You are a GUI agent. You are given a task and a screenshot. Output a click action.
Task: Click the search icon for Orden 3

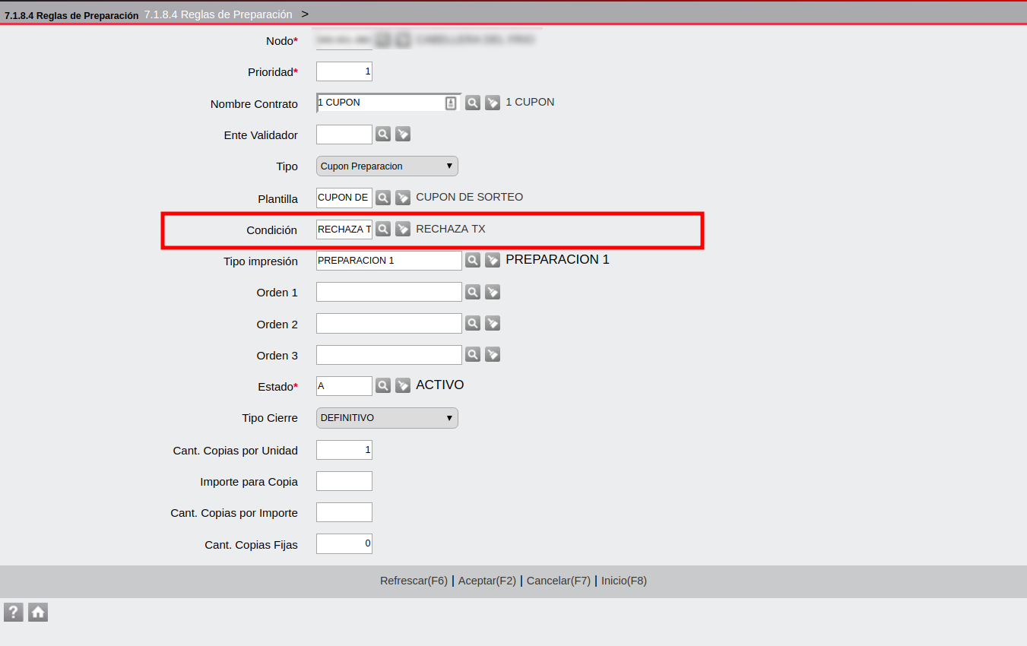pyautogui.click(x=473, y=355)
